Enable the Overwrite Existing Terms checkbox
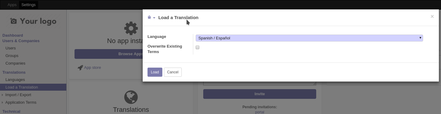441x114 pixels. pyautogui.click(x=197, y=47)
